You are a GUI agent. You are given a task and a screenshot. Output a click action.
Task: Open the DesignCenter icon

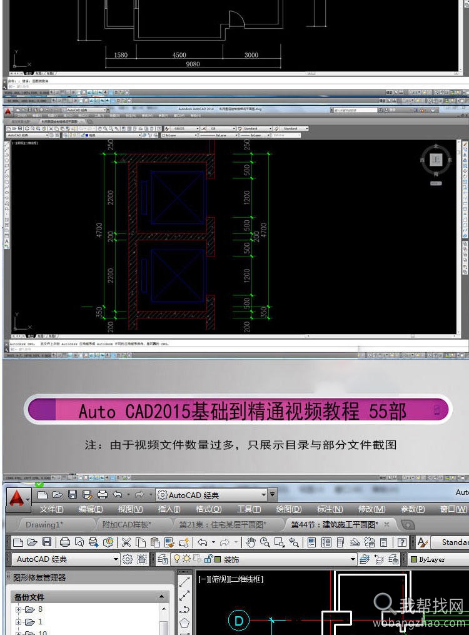[x=326, y=542]
